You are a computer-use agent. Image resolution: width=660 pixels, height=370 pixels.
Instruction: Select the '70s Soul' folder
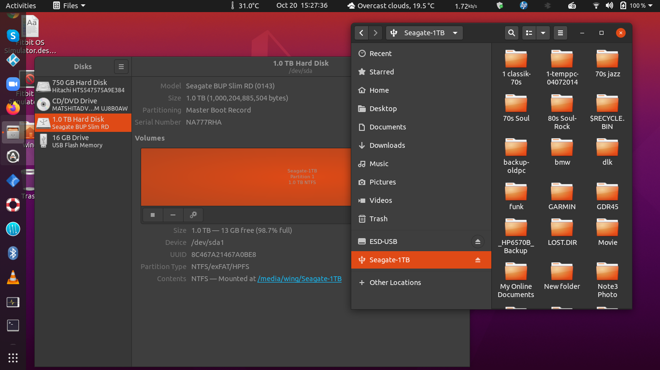(516, 108)
